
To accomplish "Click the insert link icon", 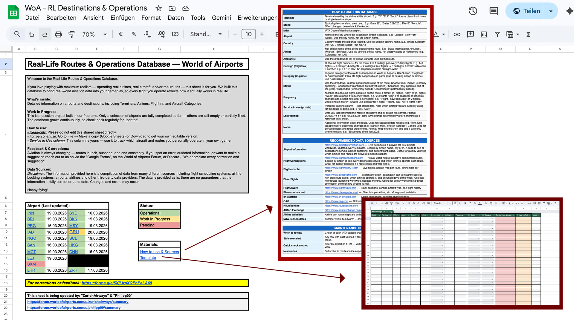I will click(x=457, y=34).
